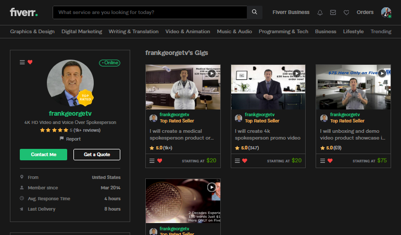This screenshot has height=235, width=401.
Task: Open the favorites heart icon in header
Action: click(x=346, y=12)
